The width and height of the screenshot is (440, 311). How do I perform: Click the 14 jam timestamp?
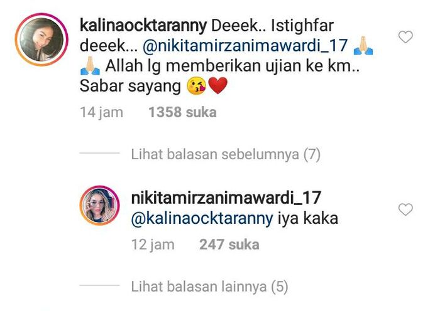[102, 112]
